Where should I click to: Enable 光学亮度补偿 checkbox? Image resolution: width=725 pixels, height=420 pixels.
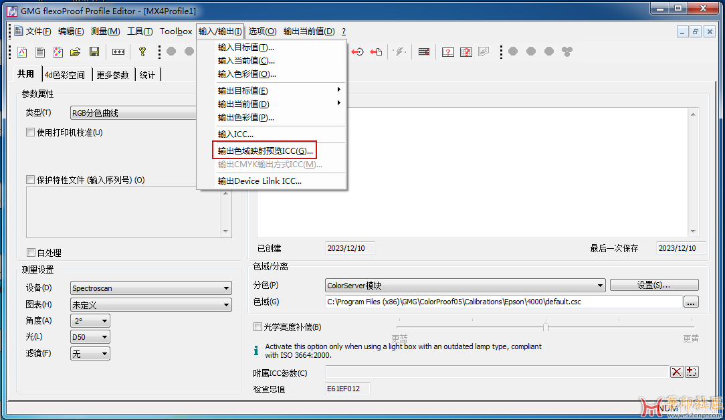[257, 327]
